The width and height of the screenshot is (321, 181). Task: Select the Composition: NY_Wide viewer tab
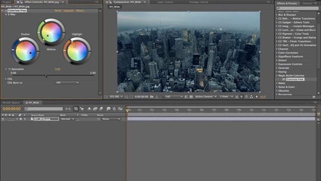127,2
